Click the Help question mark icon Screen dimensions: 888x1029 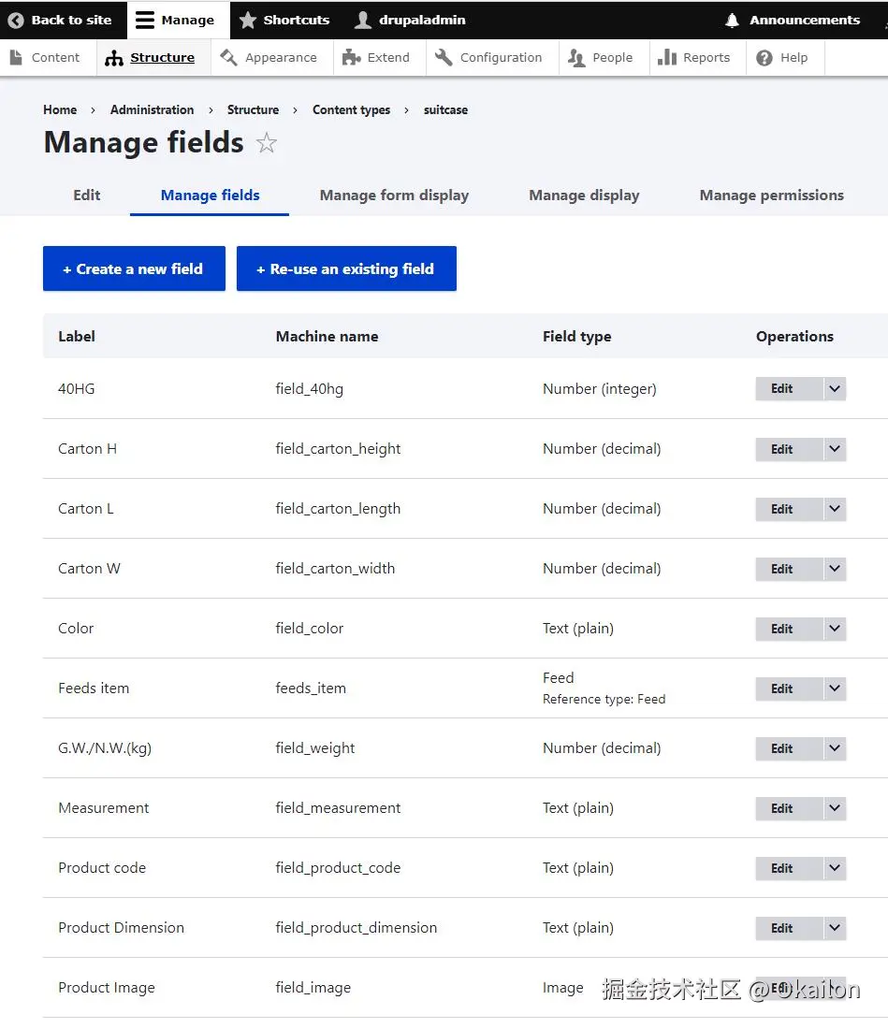(x=764, y=58)
